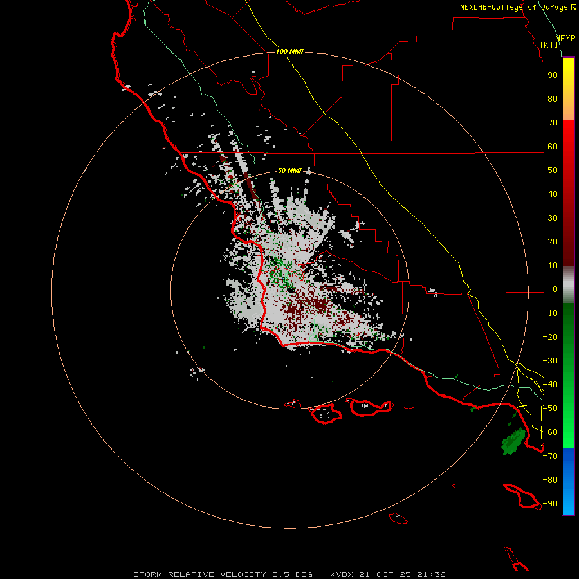Screen dimensions: 579x579
Task: Click the -90 value on the velocity scale
Action: coord(550,504)
